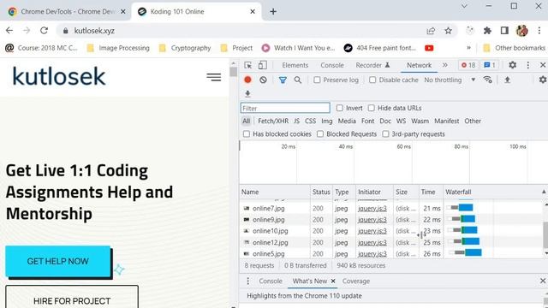Switch to the Recorder tab
Screen dimensions: 548x308
click(372, 65)
